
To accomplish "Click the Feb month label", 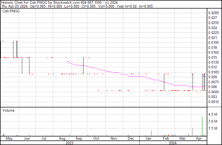I will (x=166, y=139).
